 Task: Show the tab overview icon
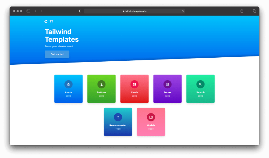254,11
